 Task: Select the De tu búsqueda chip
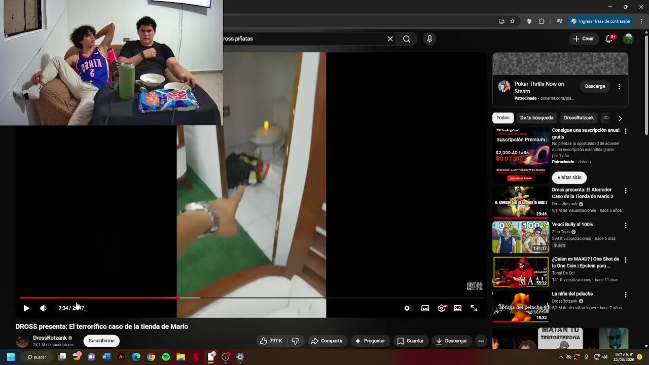(536, 118)
